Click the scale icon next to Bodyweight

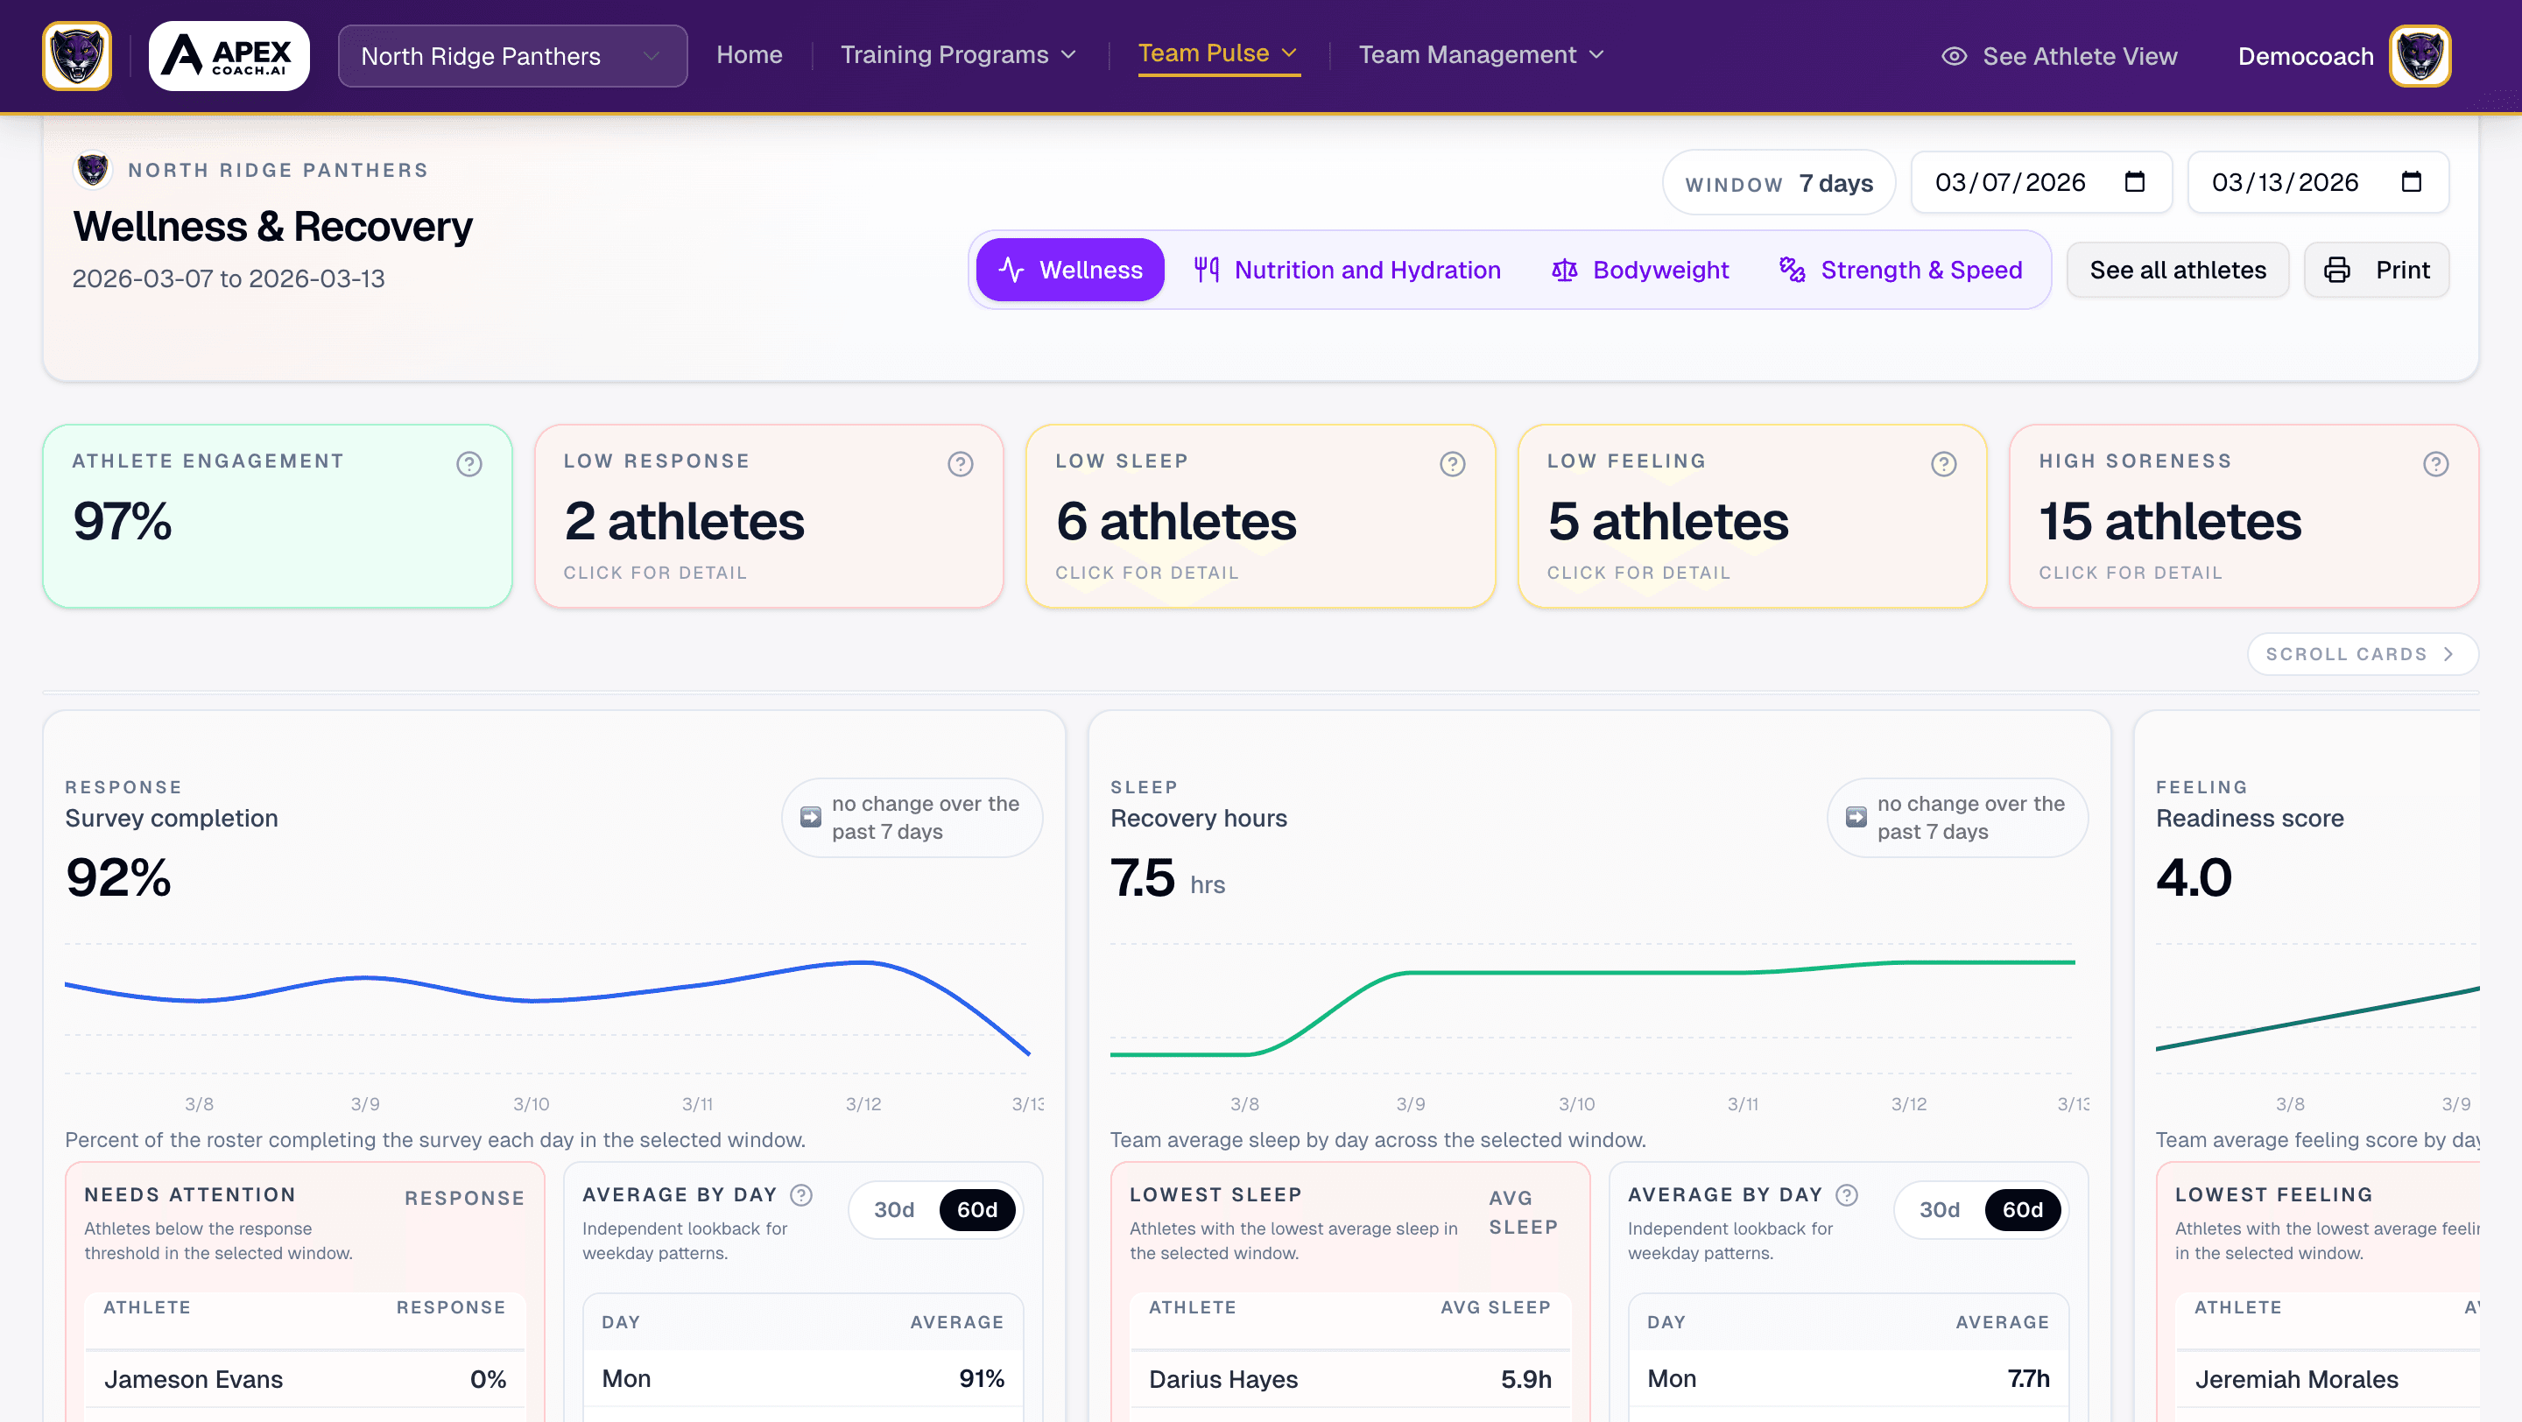1565,270
